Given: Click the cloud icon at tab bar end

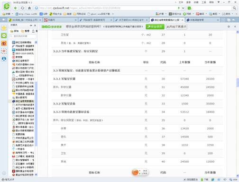Looking at the screenshot, I should 234,20.
